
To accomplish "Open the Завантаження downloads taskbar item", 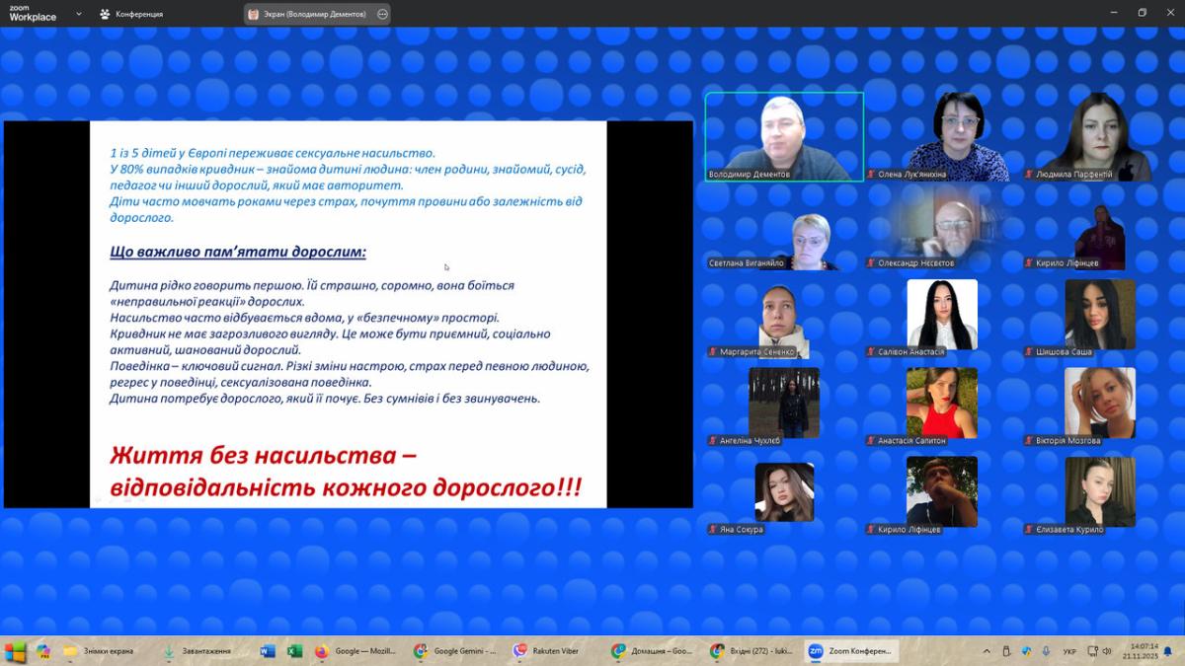I will [x=197, y=651].
